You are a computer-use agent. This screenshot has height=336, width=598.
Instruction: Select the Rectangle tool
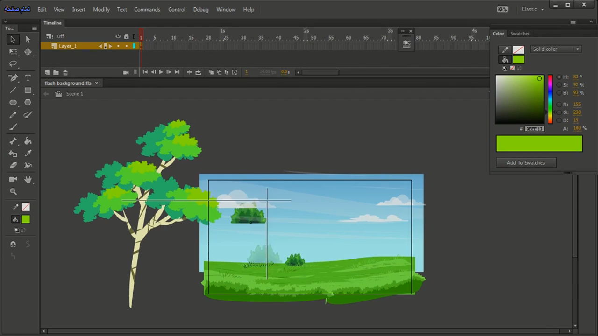click(x=28, y=90)
